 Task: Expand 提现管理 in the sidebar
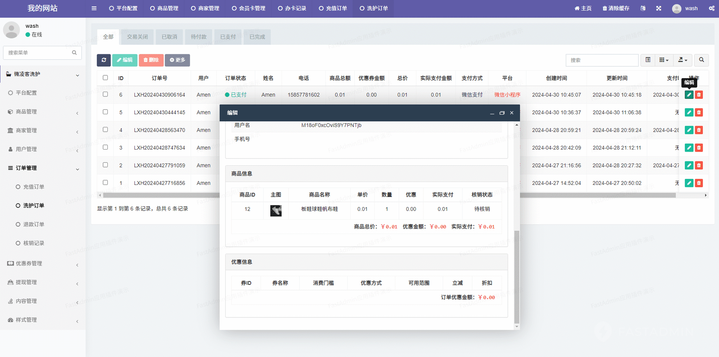[43, 282]
